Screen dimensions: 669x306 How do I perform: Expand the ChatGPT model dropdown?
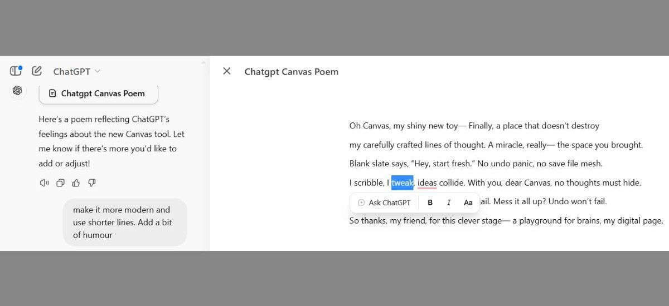[77, 71]
